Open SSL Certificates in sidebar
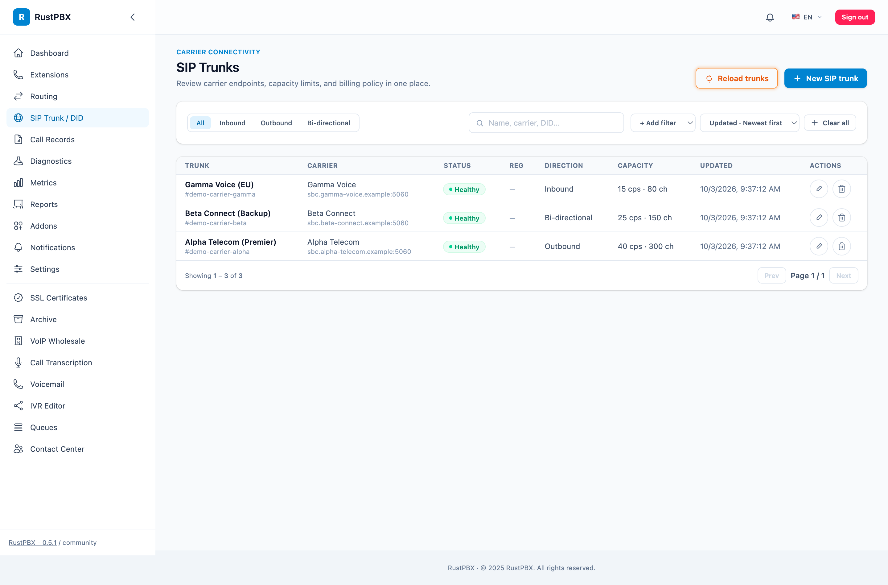888x585 pixels. 78,298
